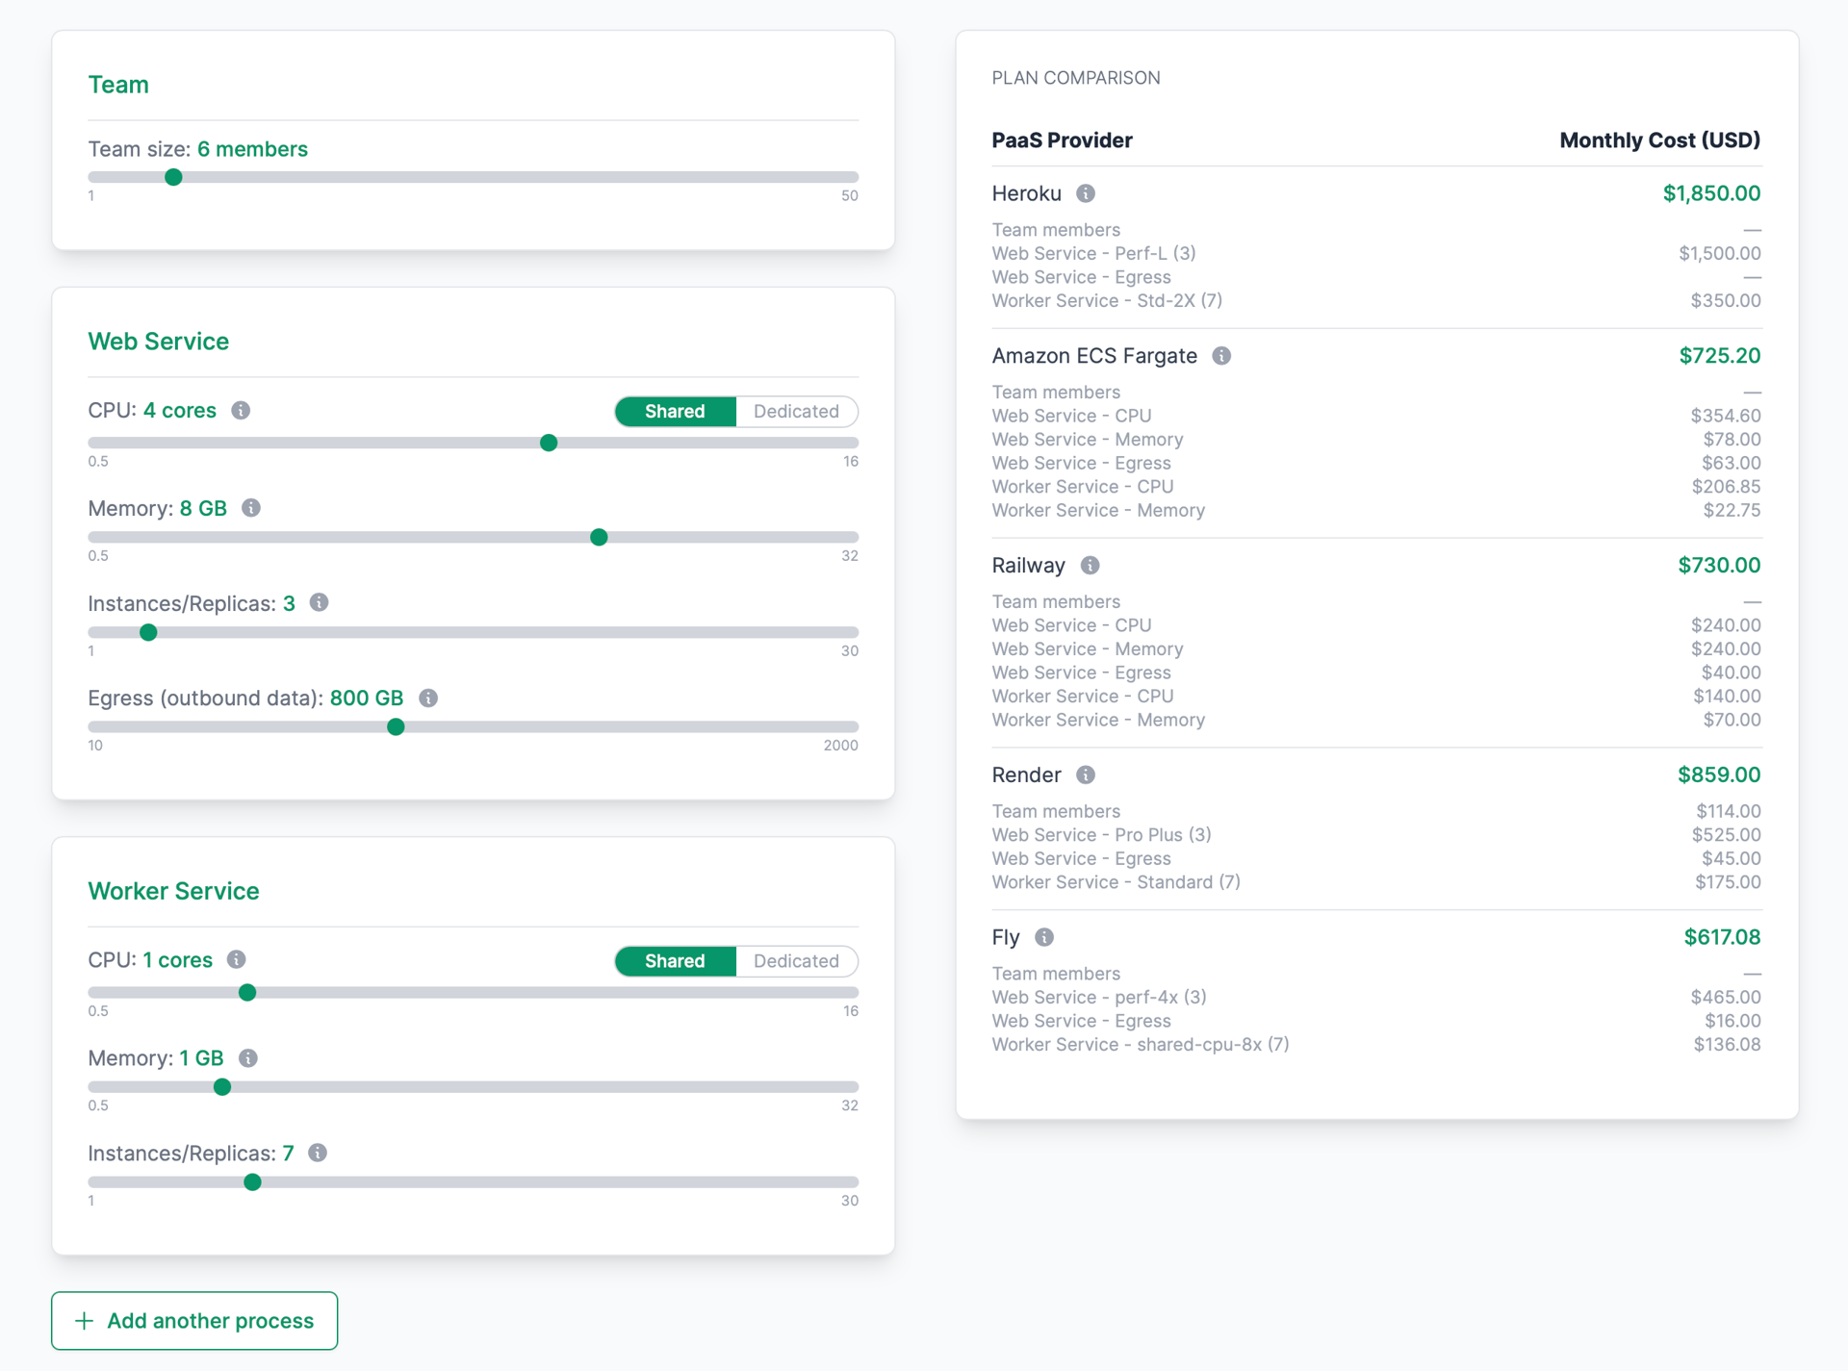Click Fly total cost $617.08

pyautogui.click(x=1722, y=937)
